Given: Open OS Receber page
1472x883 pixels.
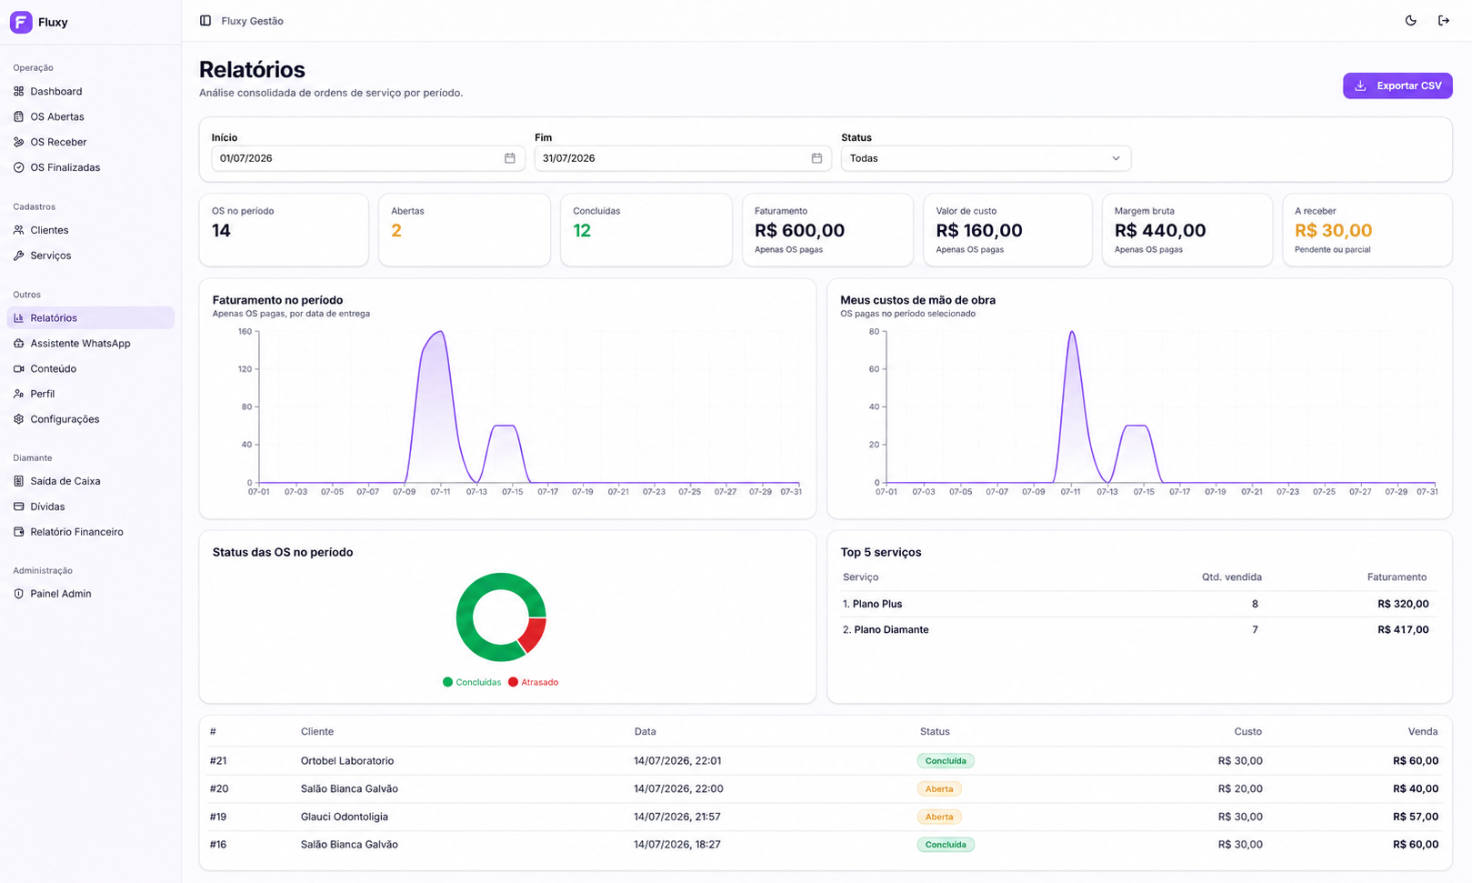Looking at the screenshot, I should [91, 142].
